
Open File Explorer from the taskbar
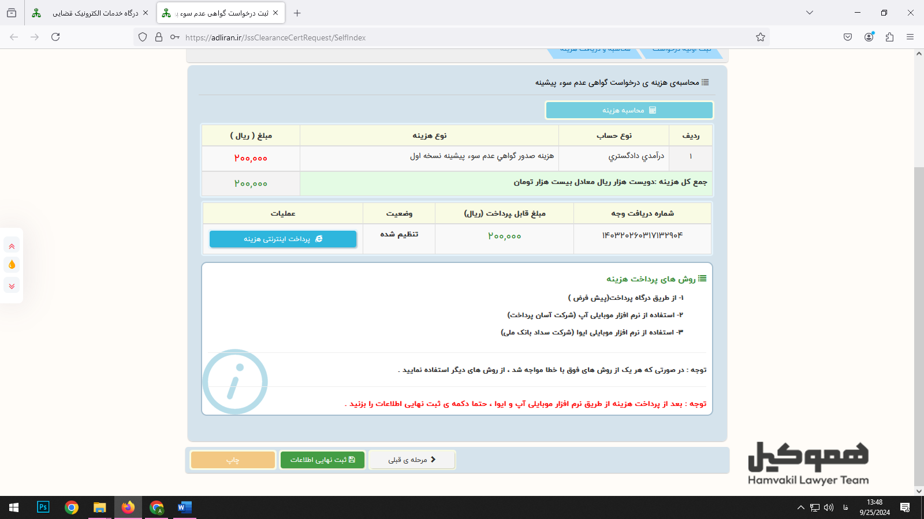click(x=100, y=507)
